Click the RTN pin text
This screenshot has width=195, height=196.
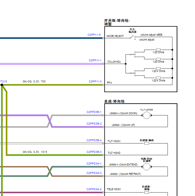coord(109,83)
